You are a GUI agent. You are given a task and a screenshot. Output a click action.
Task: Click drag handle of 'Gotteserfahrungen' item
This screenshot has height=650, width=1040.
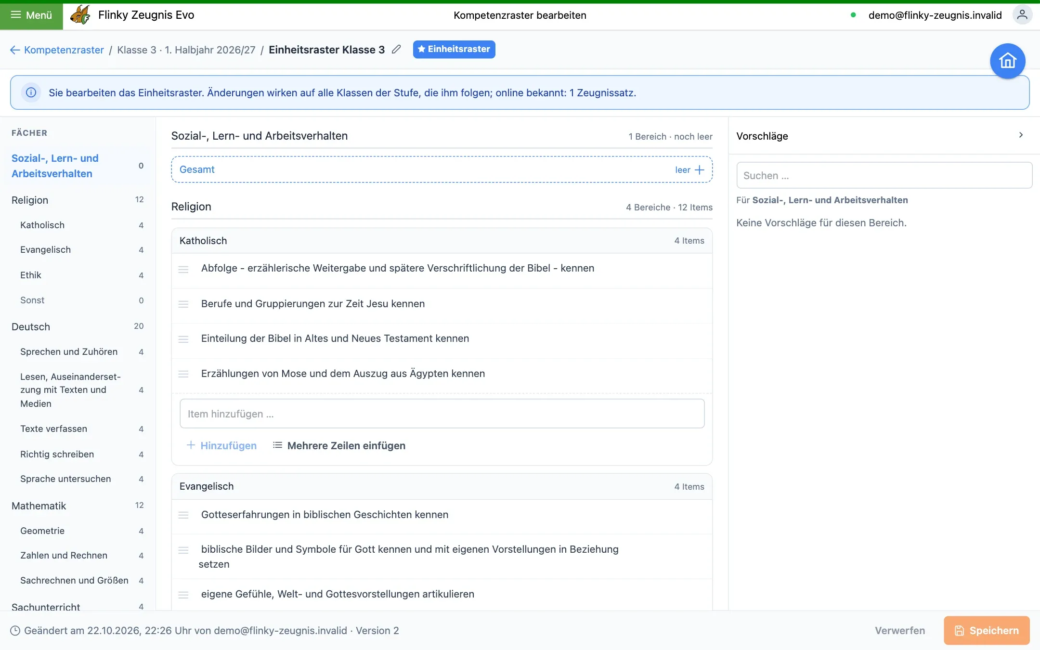click(x=183, y=515)
